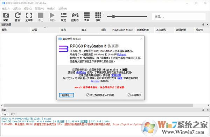Switch to the TTY tab
The height and width of the screenshot is (137, 210).
13,114
